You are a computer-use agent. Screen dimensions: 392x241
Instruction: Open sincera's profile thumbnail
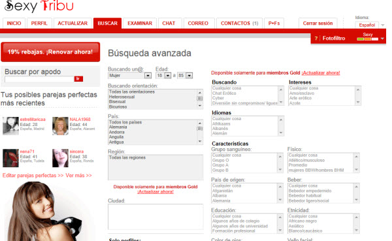pos(60,158)
